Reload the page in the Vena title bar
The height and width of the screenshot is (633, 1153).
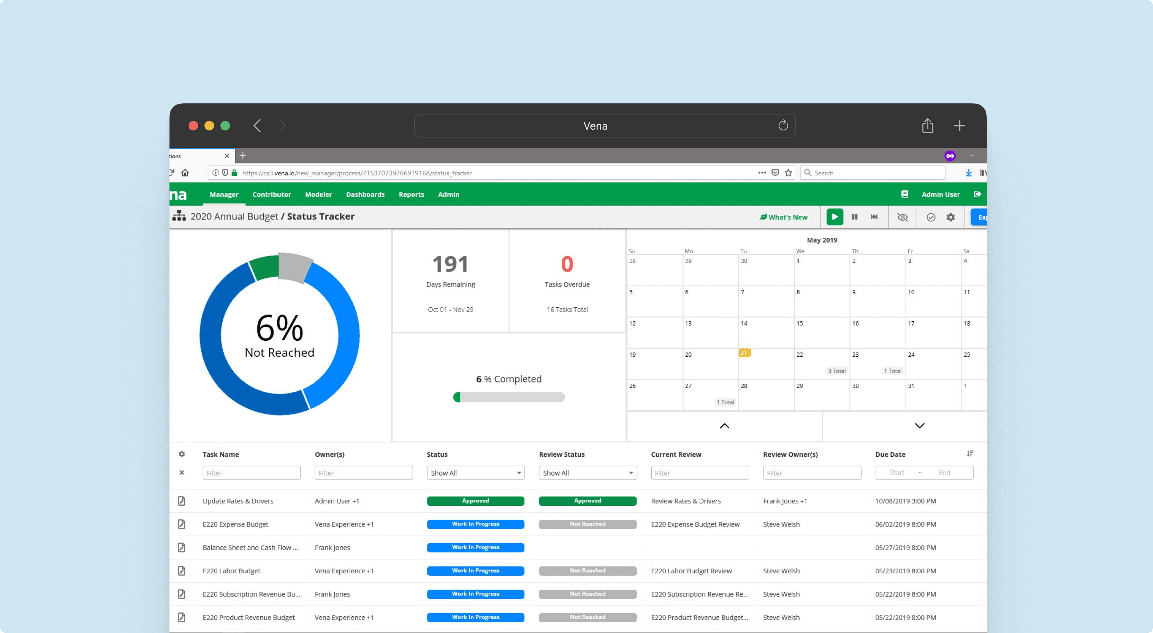coord(783,126)
